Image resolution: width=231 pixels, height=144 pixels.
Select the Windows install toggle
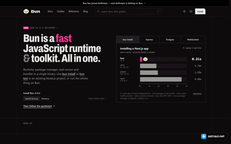(x=45, y=99)
